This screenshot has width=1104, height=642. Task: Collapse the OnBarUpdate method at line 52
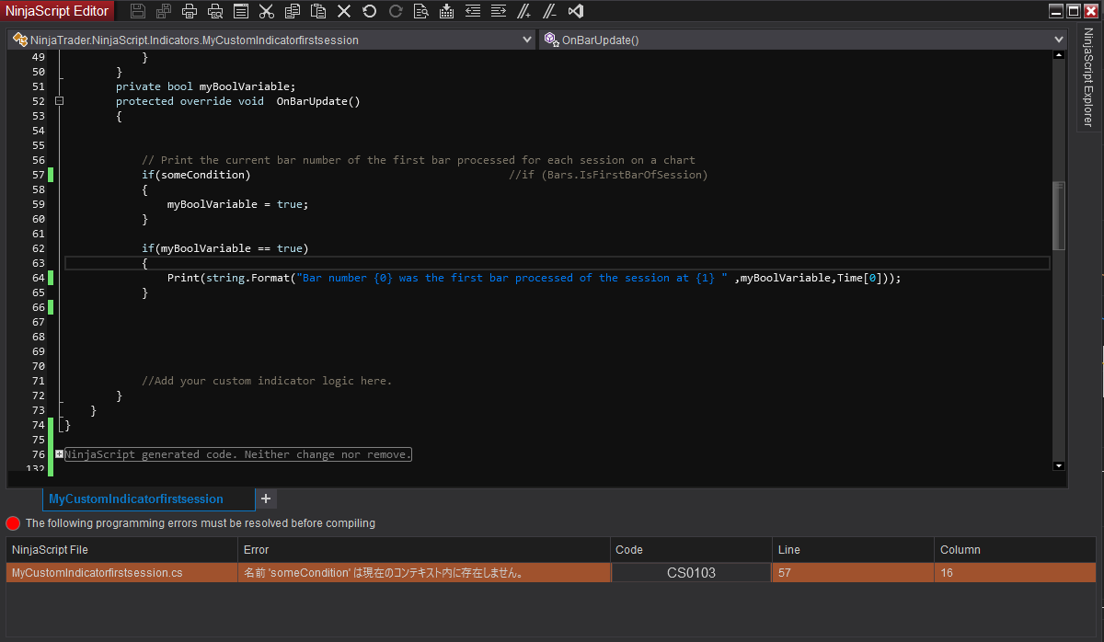59,101
